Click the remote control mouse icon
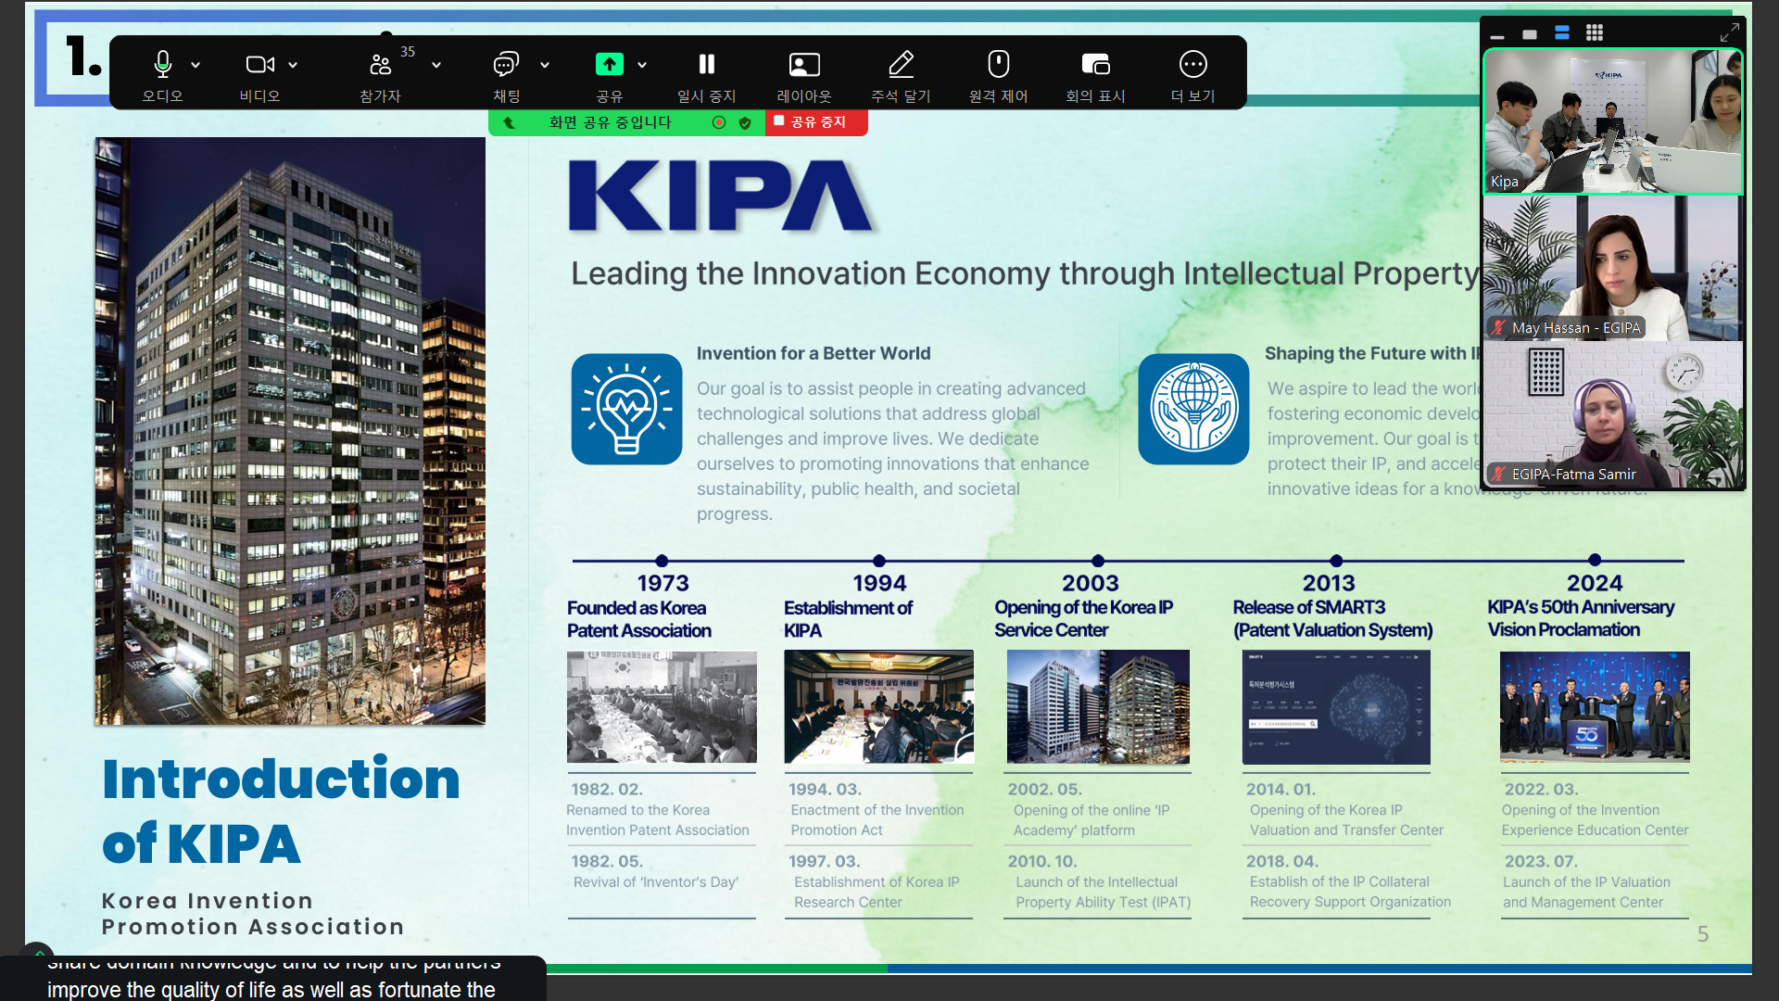Viewport: 1779px width, 1001px height. coord(998,64)
